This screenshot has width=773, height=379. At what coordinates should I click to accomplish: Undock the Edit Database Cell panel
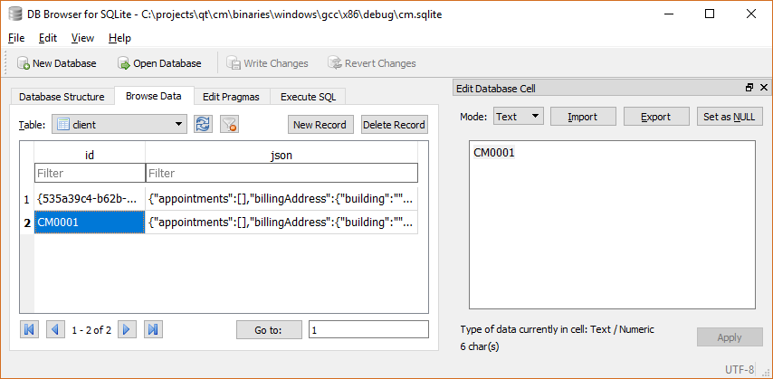(749, 88)
